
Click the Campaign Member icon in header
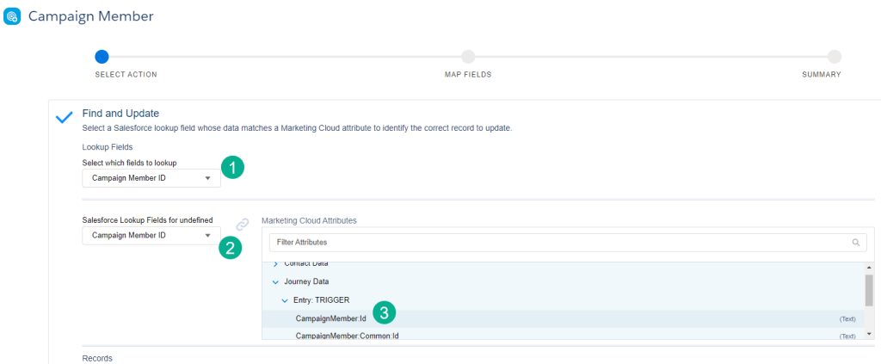[x=13, y=17]
